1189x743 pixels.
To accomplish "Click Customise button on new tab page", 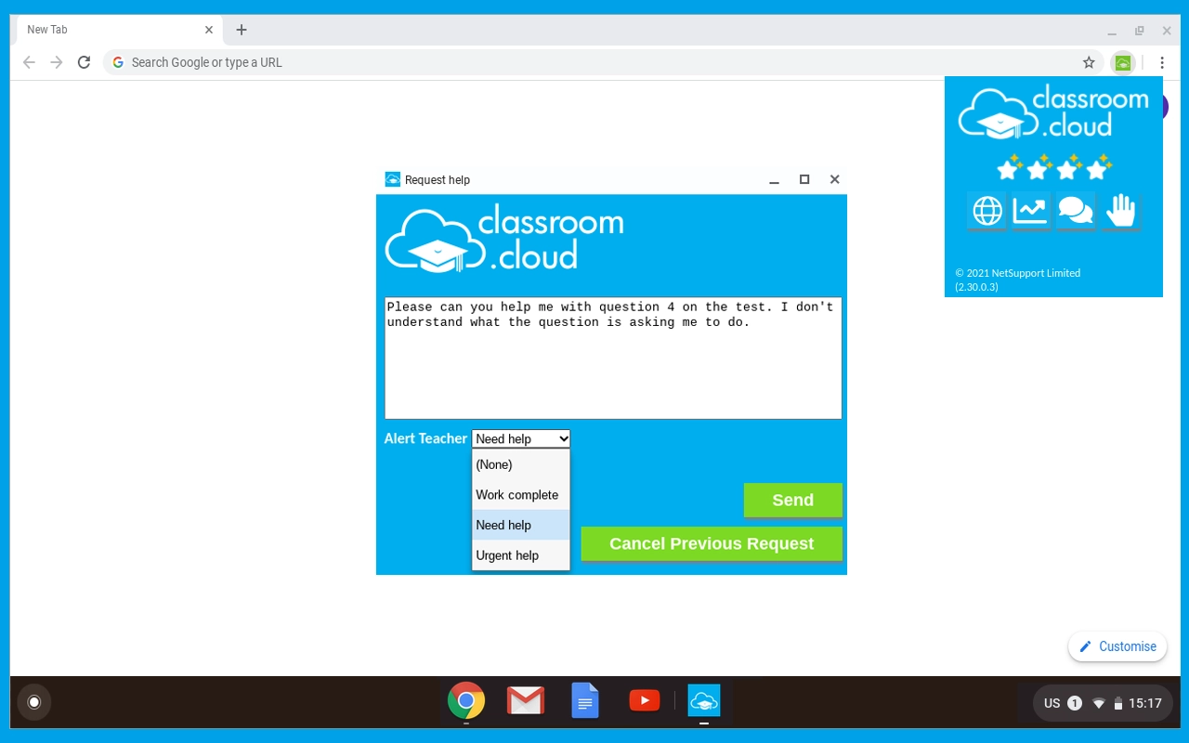I will pyautogui.click(x=1117, y=646).
